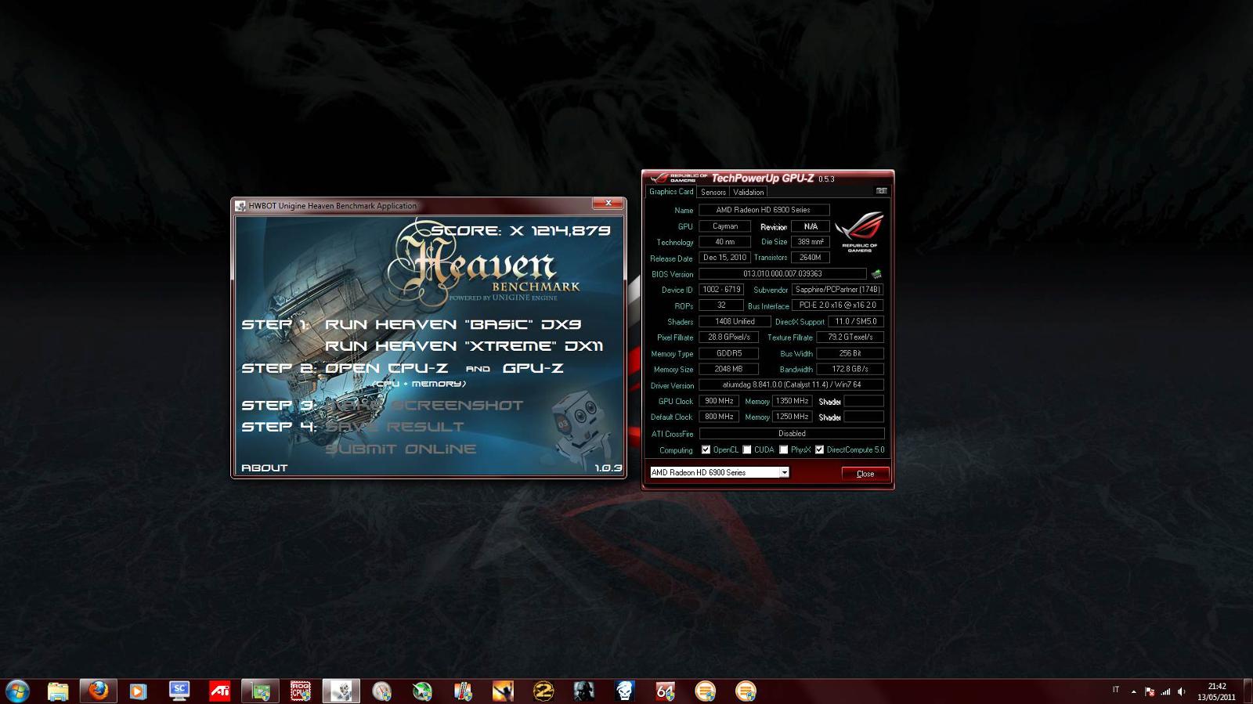Click the Republic of Gamers logo in GPU-Z
Viewport: 1253px width, 704px height.
tap(859, 232)
